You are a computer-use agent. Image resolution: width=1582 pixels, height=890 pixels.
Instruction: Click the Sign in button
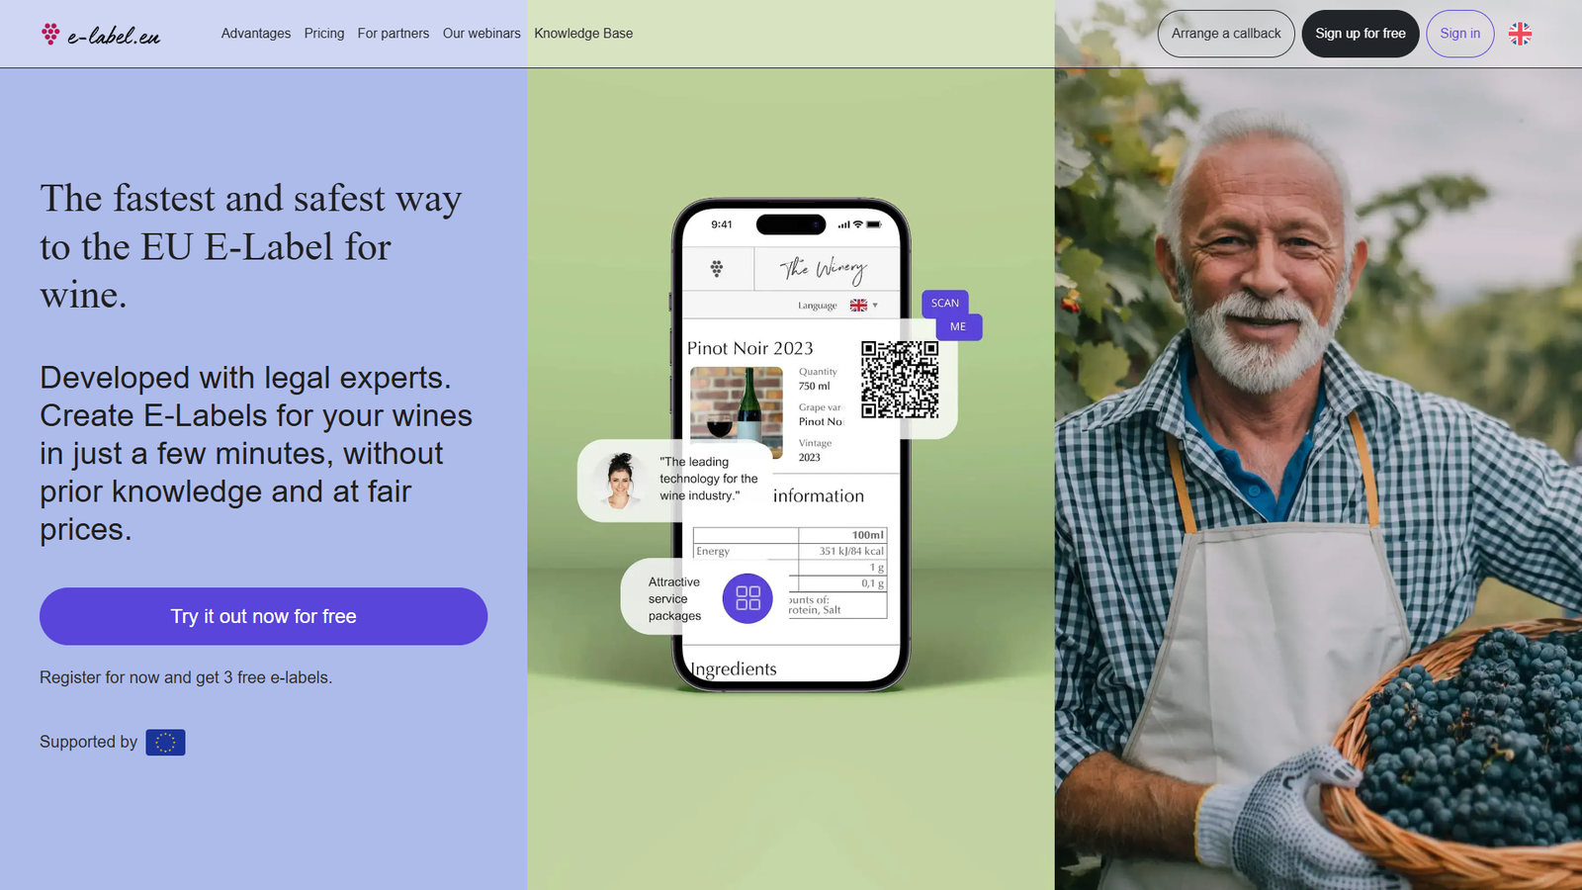click(x=1460, y=34)
